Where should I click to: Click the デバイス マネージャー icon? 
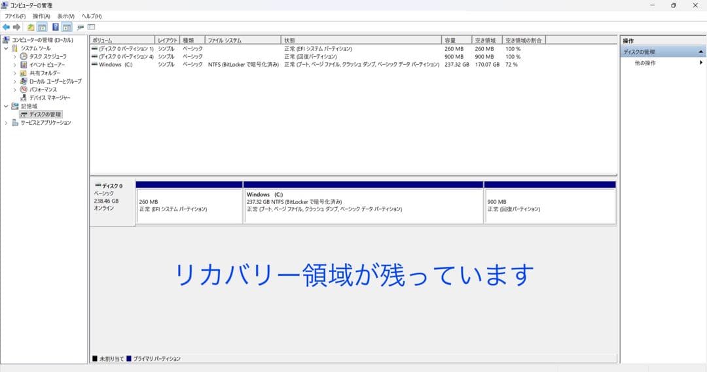tap(24, 97)
